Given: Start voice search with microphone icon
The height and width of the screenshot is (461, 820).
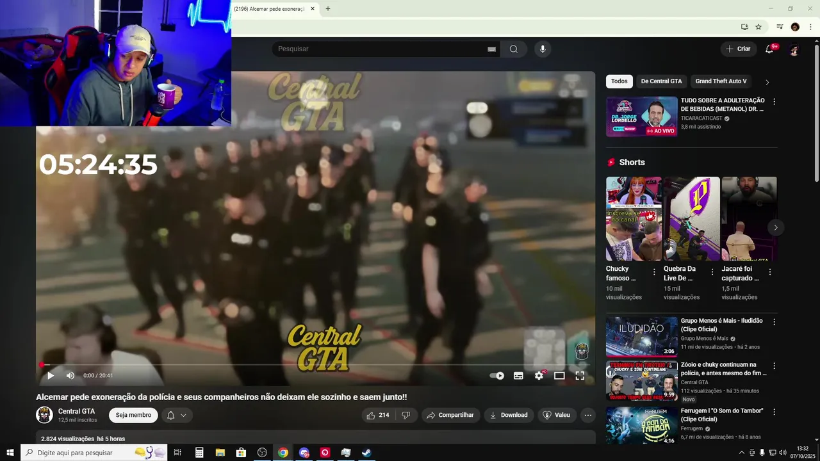Looking at the screenshot, I should [x=543, y=49].
